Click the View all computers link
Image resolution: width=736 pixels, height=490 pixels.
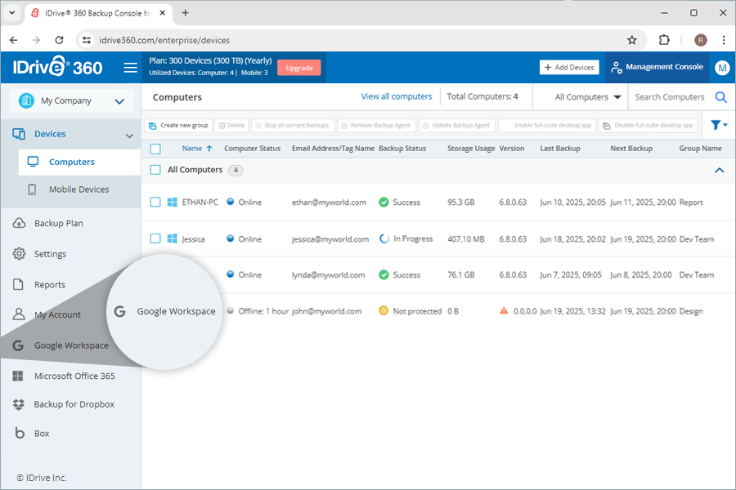click(x=396, y=96)
